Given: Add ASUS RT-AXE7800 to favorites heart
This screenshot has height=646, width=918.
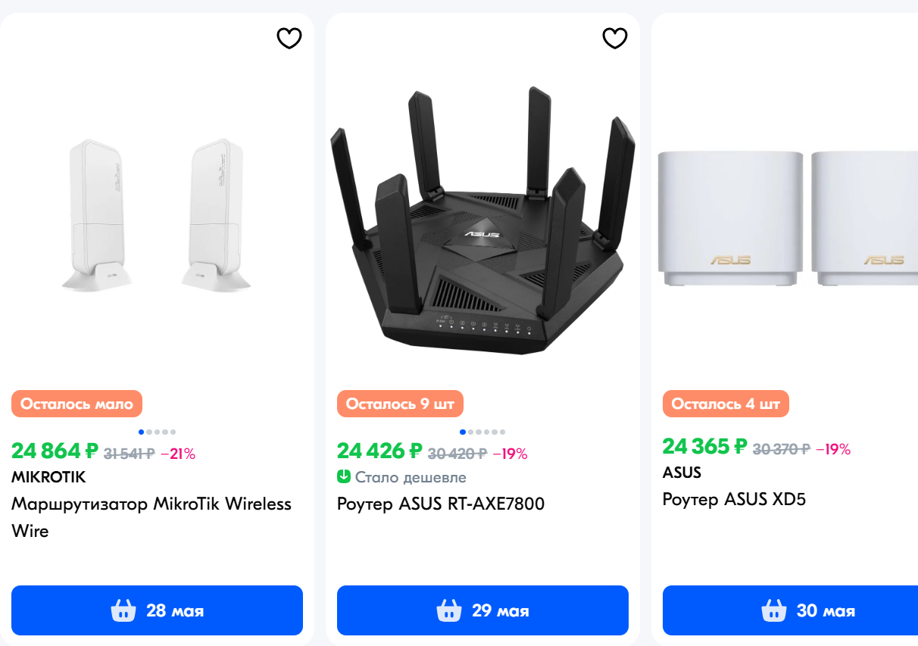Looking at the screenshot, I should pos(615,38).
